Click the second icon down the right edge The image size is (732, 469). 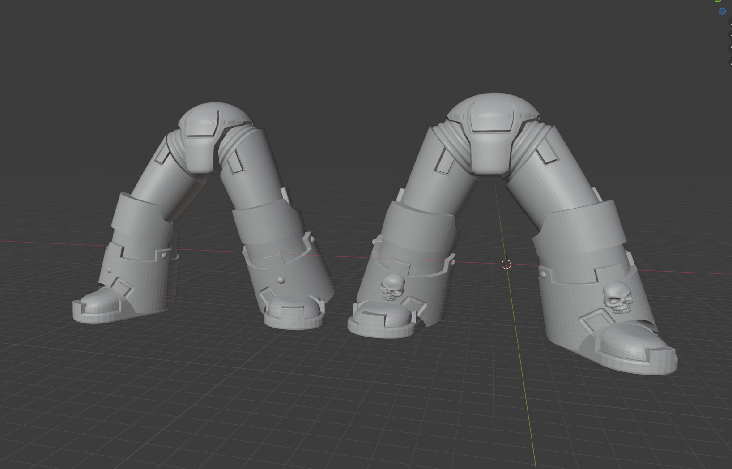[x=731, y=35]
